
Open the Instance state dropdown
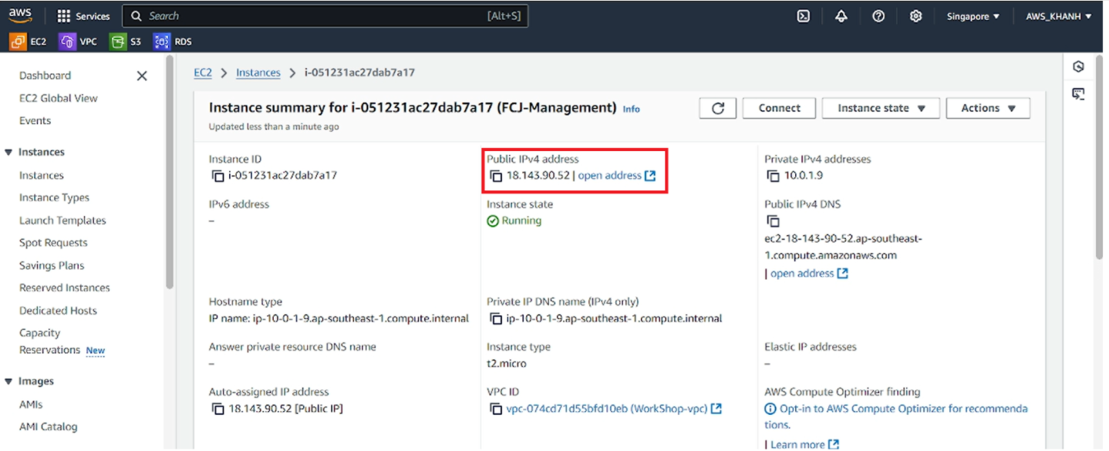[881, 108]
